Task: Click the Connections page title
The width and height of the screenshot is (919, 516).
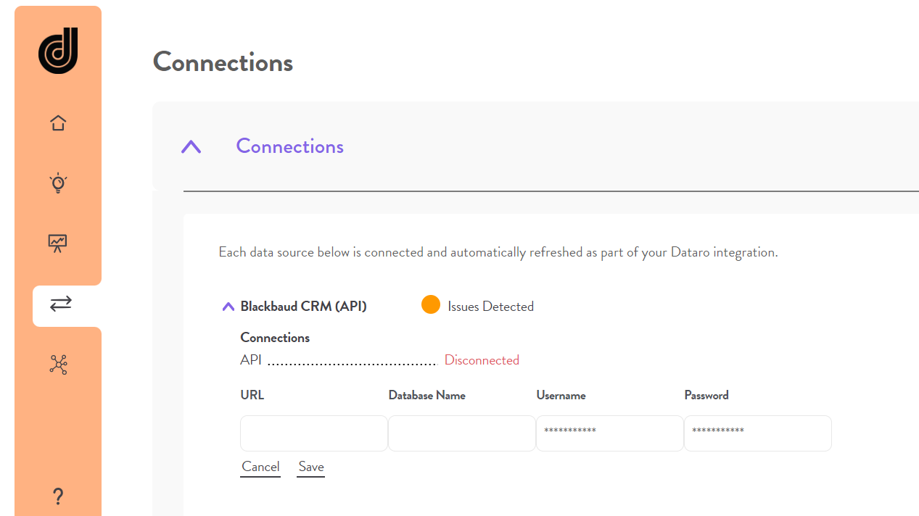Action: [223, 62]
